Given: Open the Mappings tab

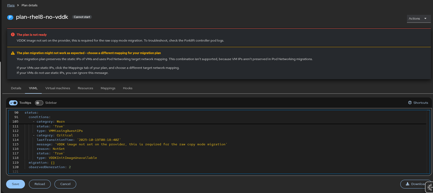Looking at the screenshot, I should click(108, 88).
